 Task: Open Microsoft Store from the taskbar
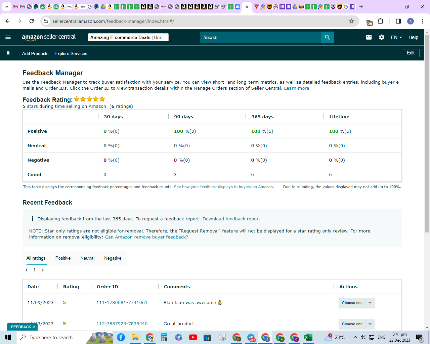pos(208,337)
